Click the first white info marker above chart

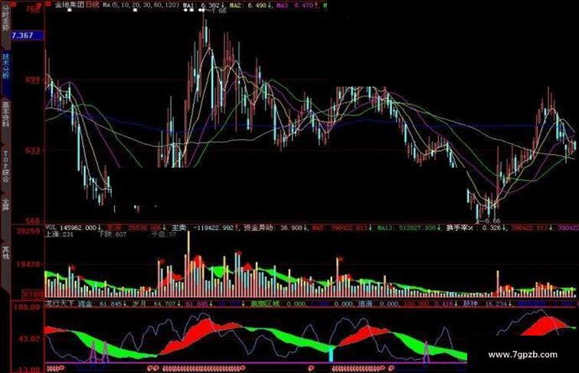70,11
